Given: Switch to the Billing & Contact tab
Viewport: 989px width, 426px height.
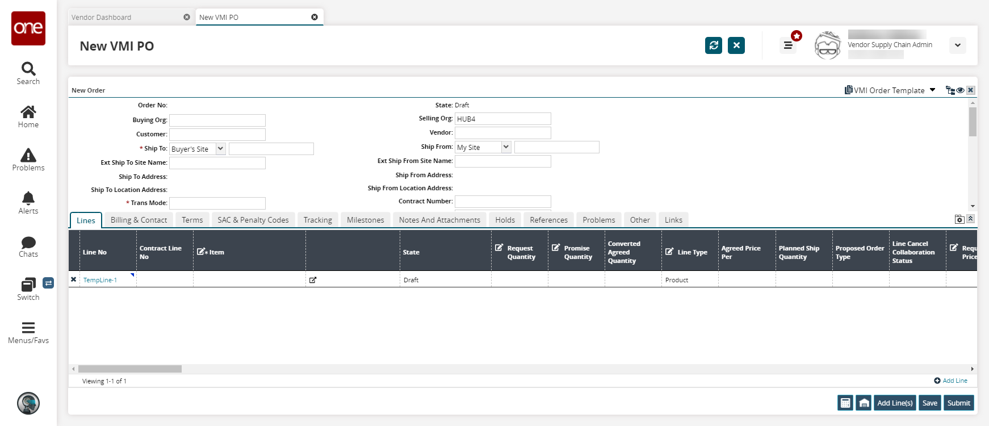Looking at the screenshot, I should [139, 220].
